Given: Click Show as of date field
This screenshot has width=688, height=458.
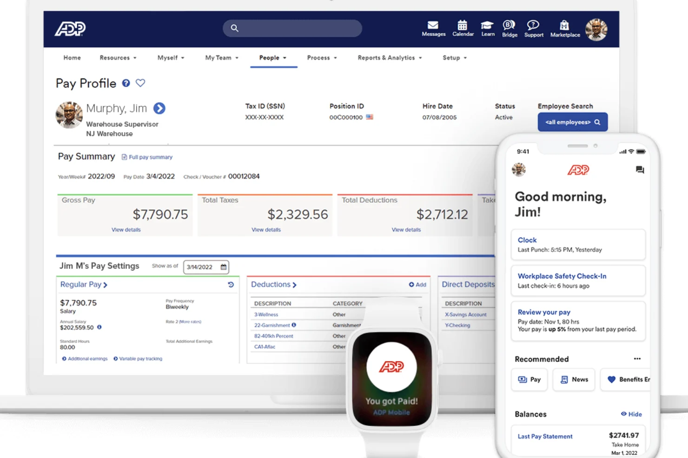Looking at the screenshot, I should 206,267.
